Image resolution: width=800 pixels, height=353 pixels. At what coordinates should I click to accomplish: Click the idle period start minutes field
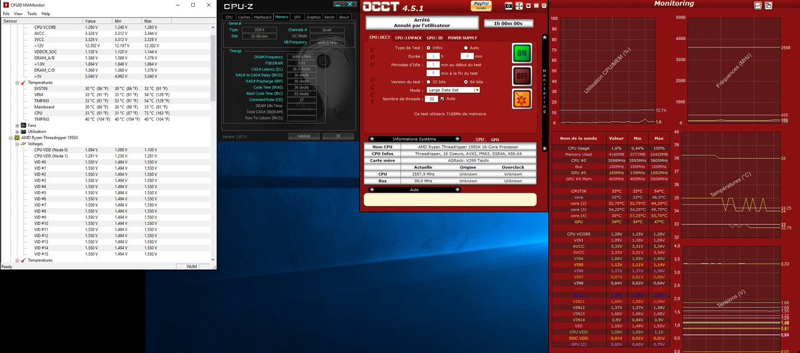pos(432,64)
